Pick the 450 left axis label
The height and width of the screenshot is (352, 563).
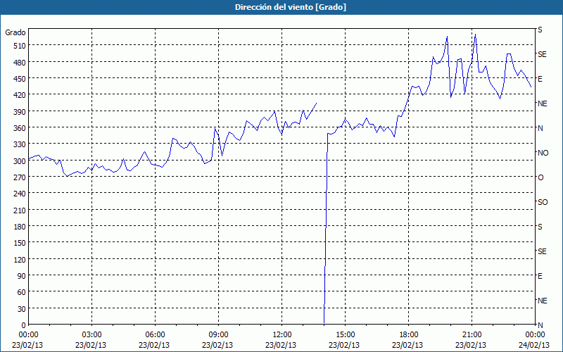pos(20,79)
